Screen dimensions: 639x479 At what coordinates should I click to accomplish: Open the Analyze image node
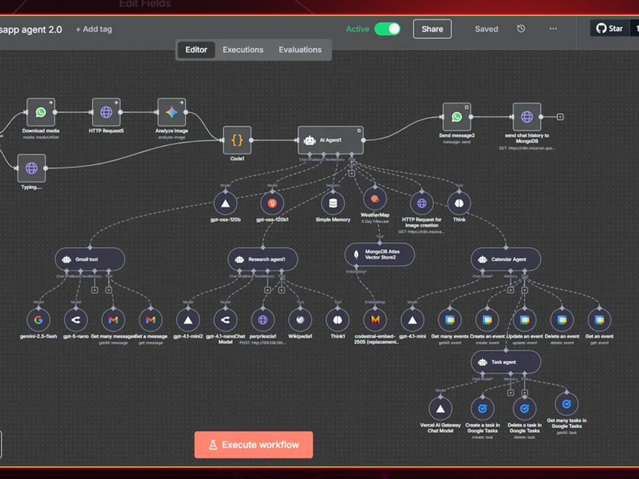171,112
